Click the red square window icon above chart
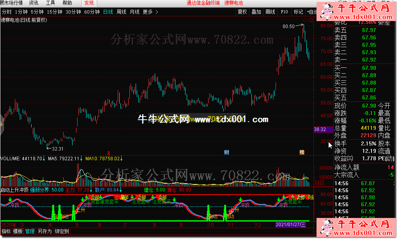The height and width of the screenshot is (239, 398). (310, 20)
